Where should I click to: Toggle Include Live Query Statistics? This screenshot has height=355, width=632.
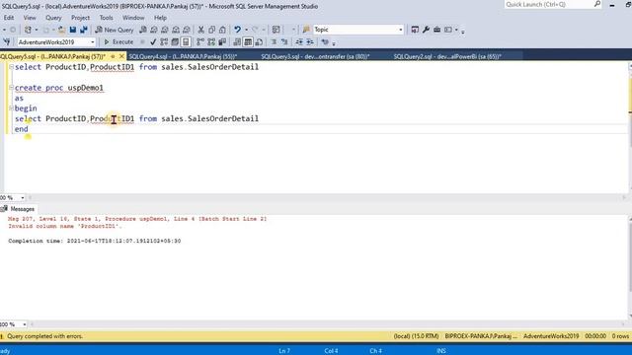coord(211,41)
